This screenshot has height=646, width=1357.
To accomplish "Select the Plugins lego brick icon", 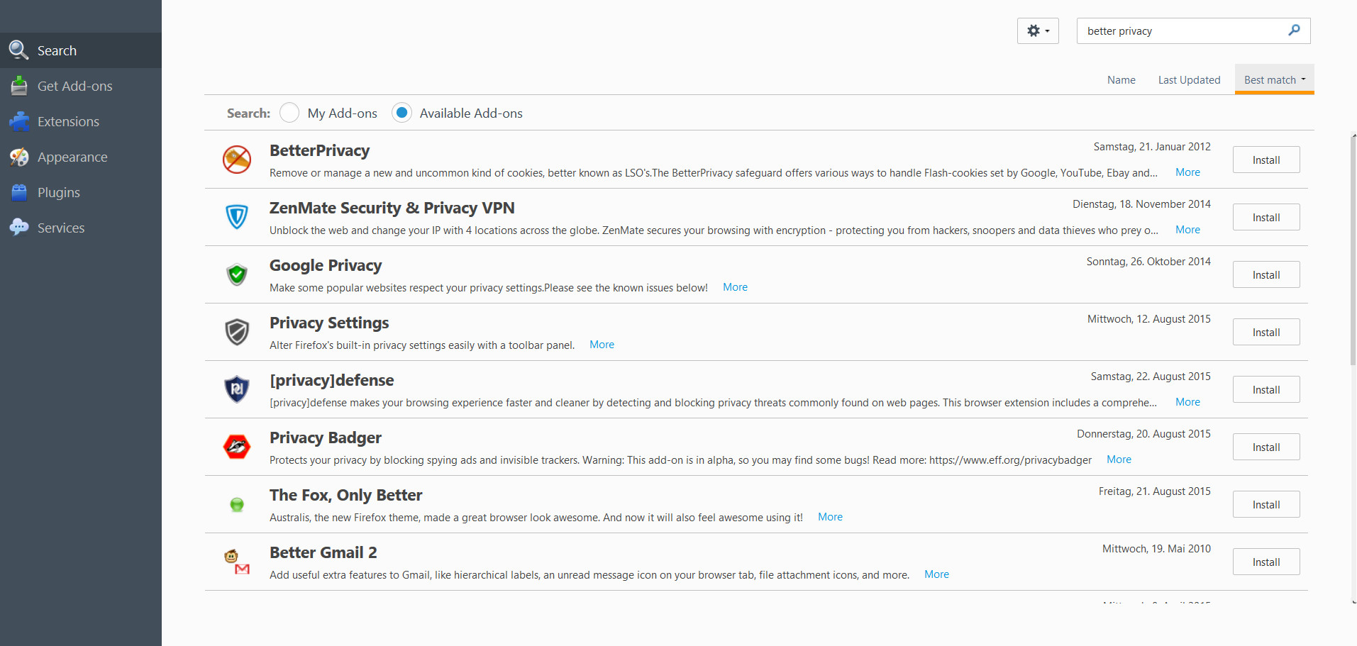I will point(19,192).
